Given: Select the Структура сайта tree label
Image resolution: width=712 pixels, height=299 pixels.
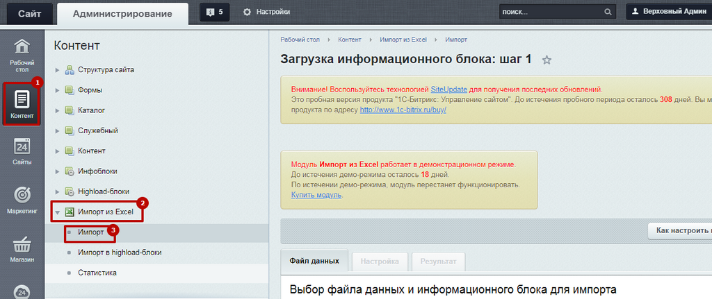Looking at the screenshot, I should (x=106, y=70).
